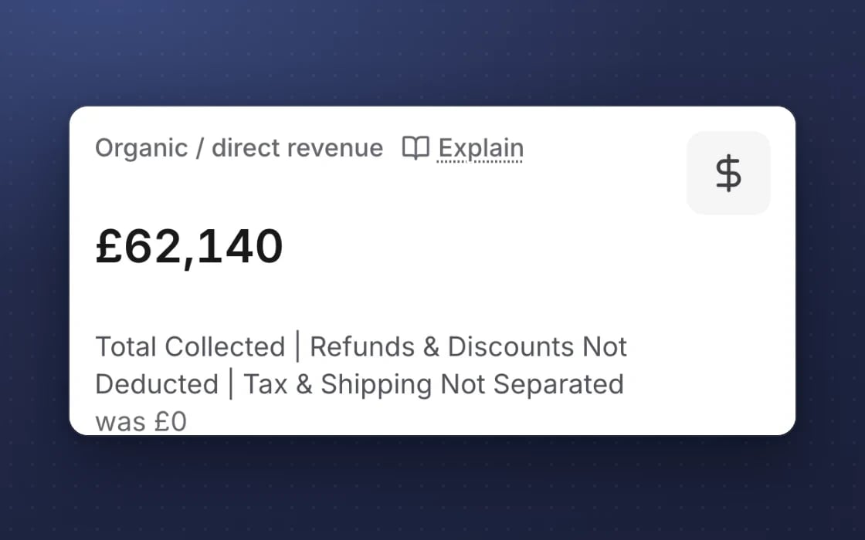Click 'Refunds & Discounts Not Deducted' text
865x540 pixels.
click(x=361, y=366)
